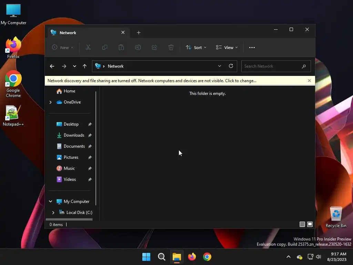Click the pin icon next to Videos

90,179
